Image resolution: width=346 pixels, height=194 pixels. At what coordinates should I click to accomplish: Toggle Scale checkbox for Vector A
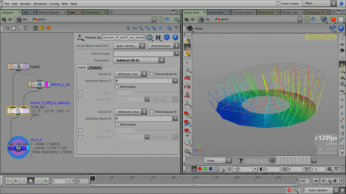click(x=81, y=93)
